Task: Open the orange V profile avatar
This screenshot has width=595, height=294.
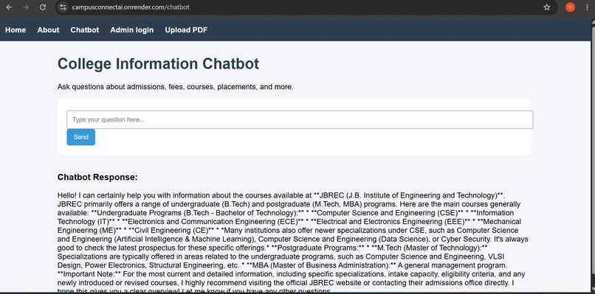Action: [570, 7]
